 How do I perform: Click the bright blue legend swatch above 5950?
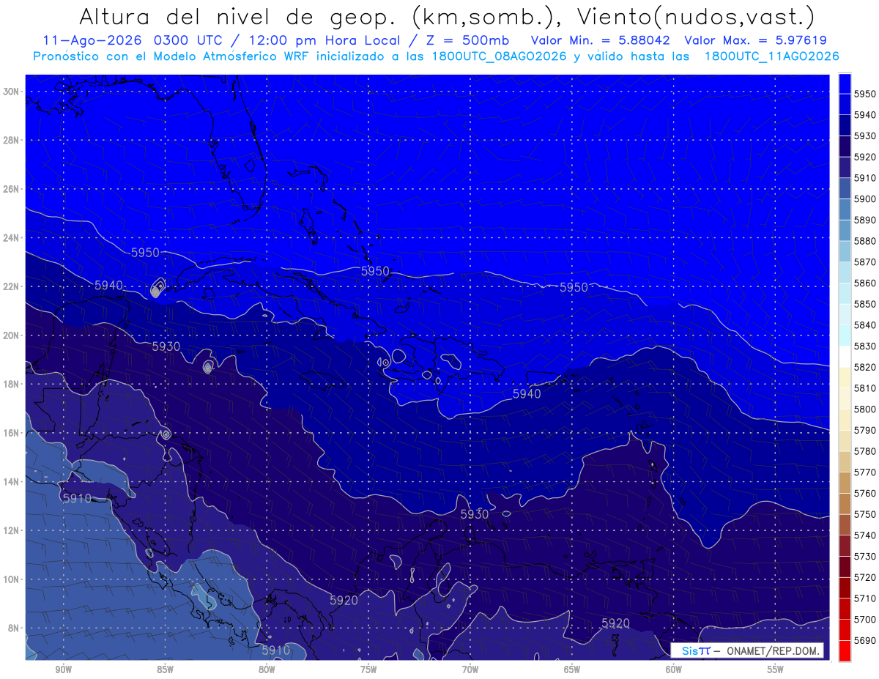pyautogui.click(x=845, y=84)
